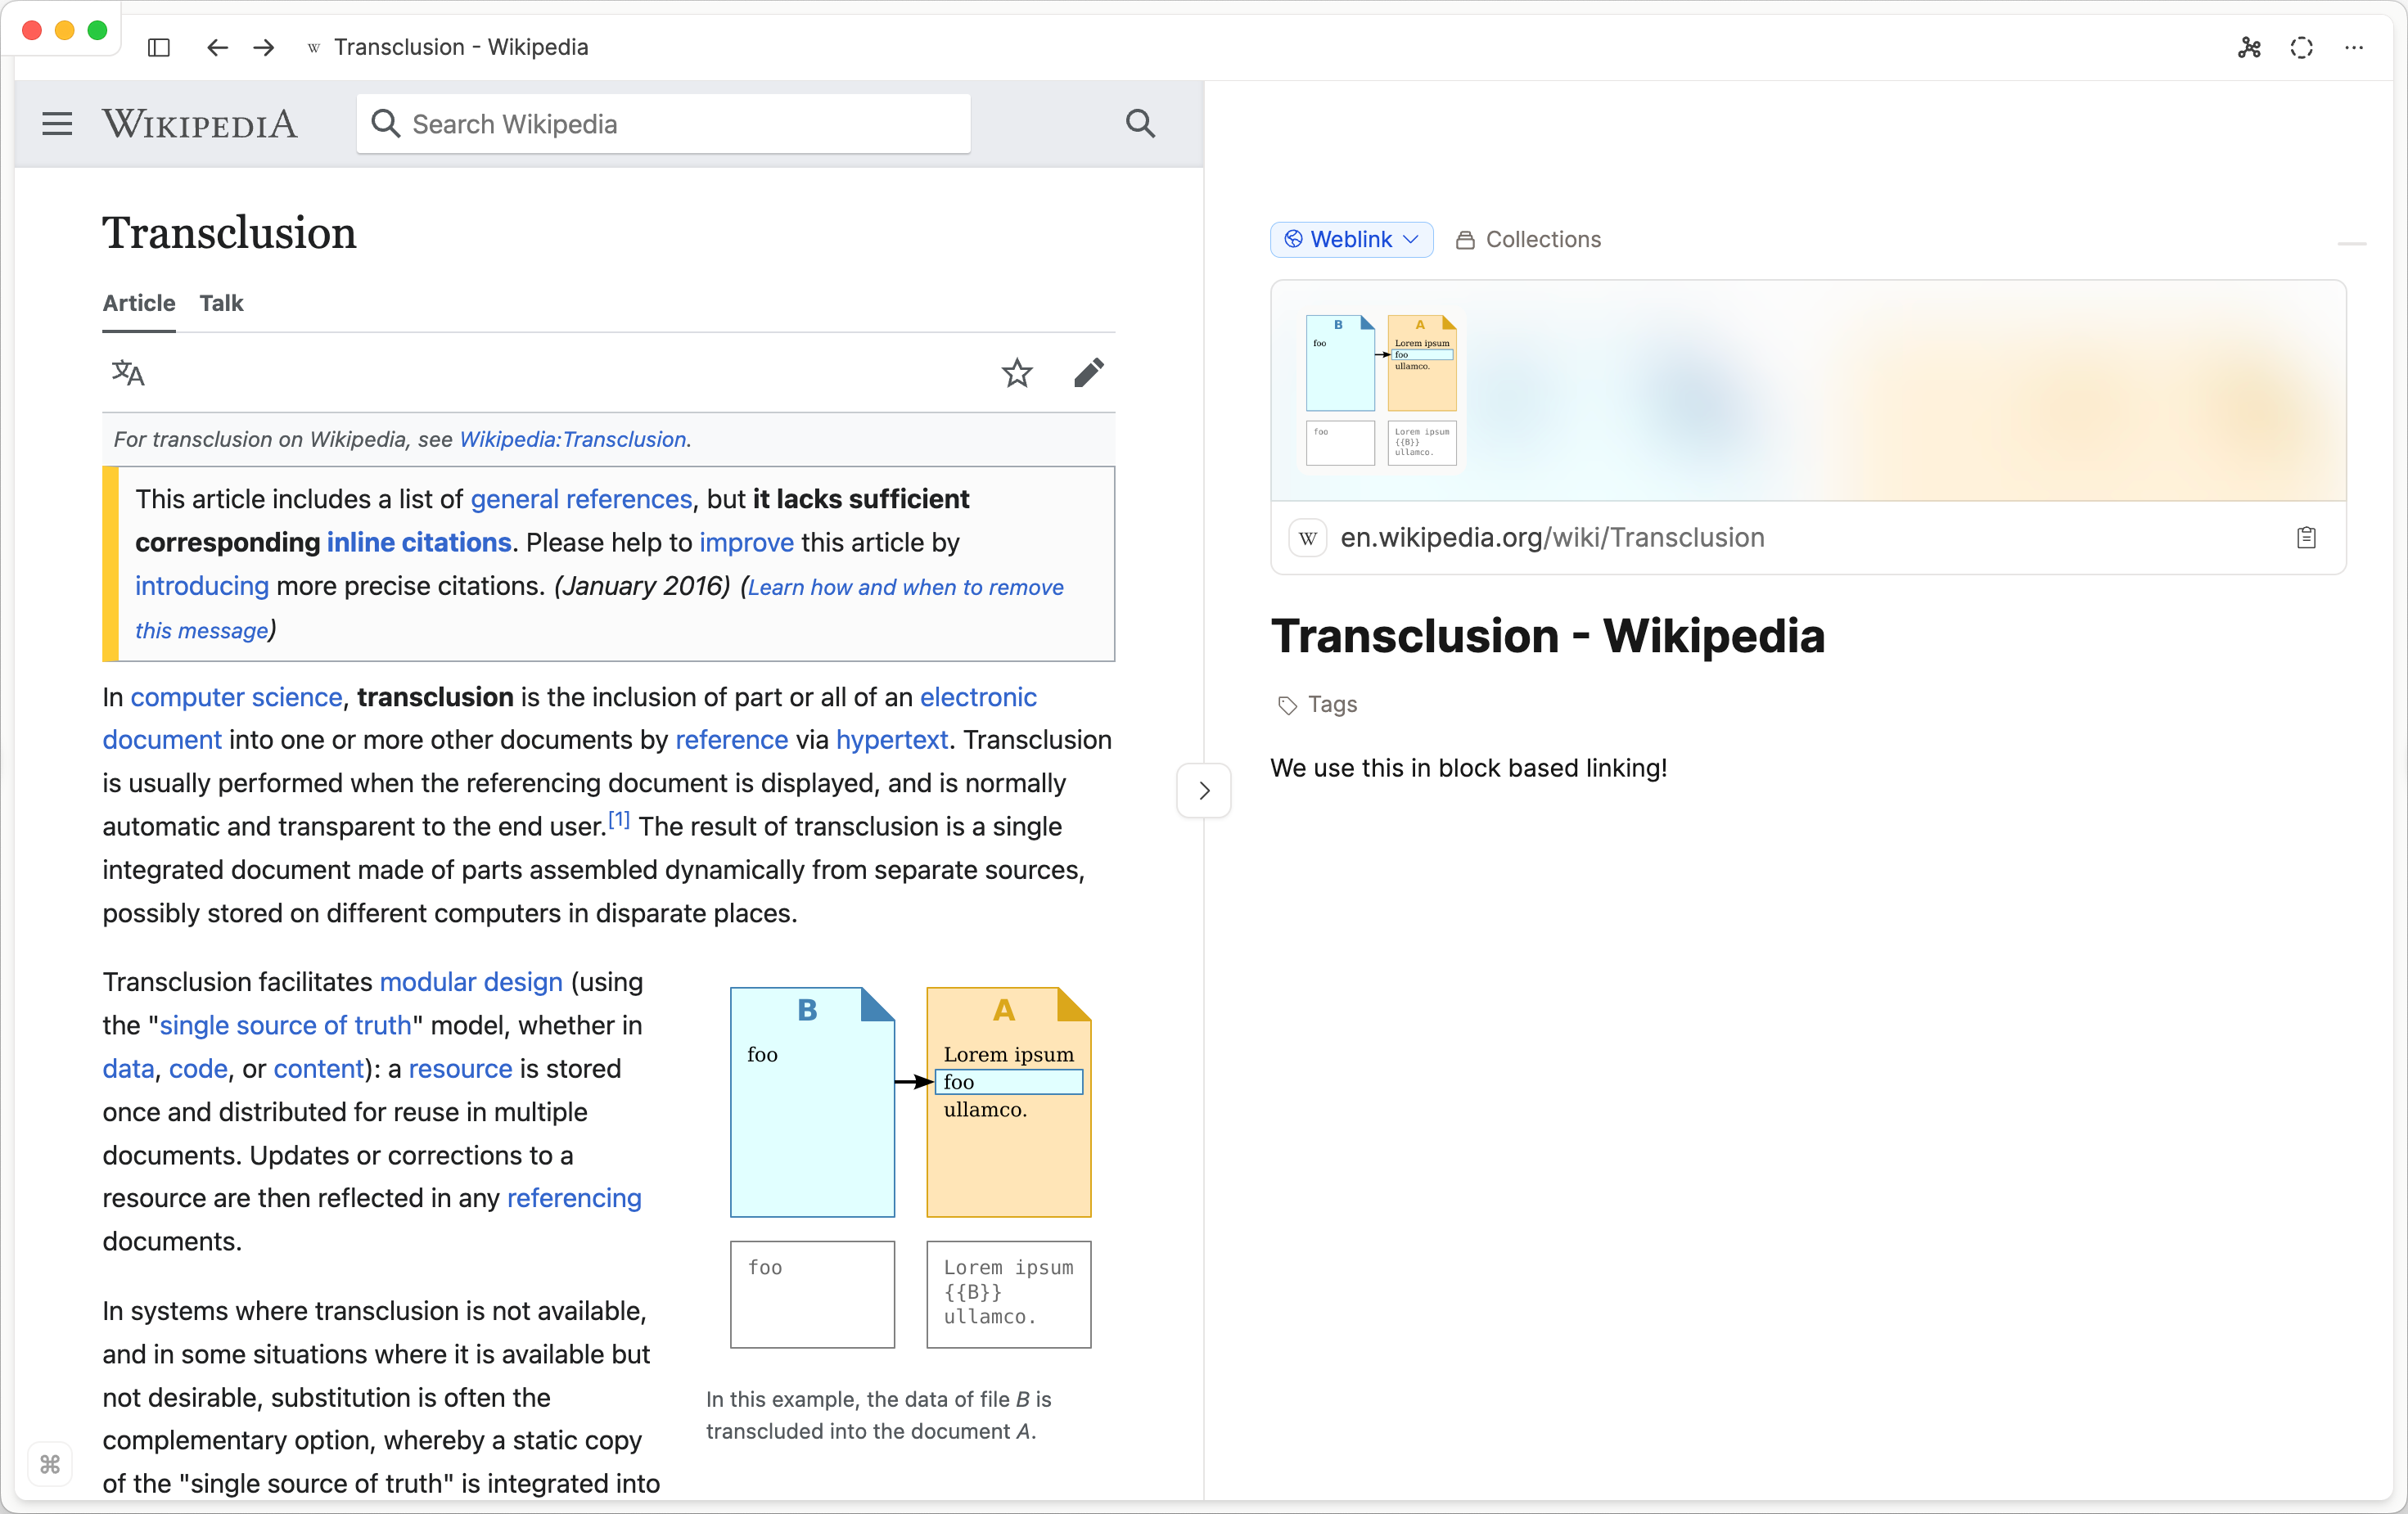Click the keyboard shortcut icon at bottom left
This screenshot has height=1514, width=2408.
(x=50, y=1464)
